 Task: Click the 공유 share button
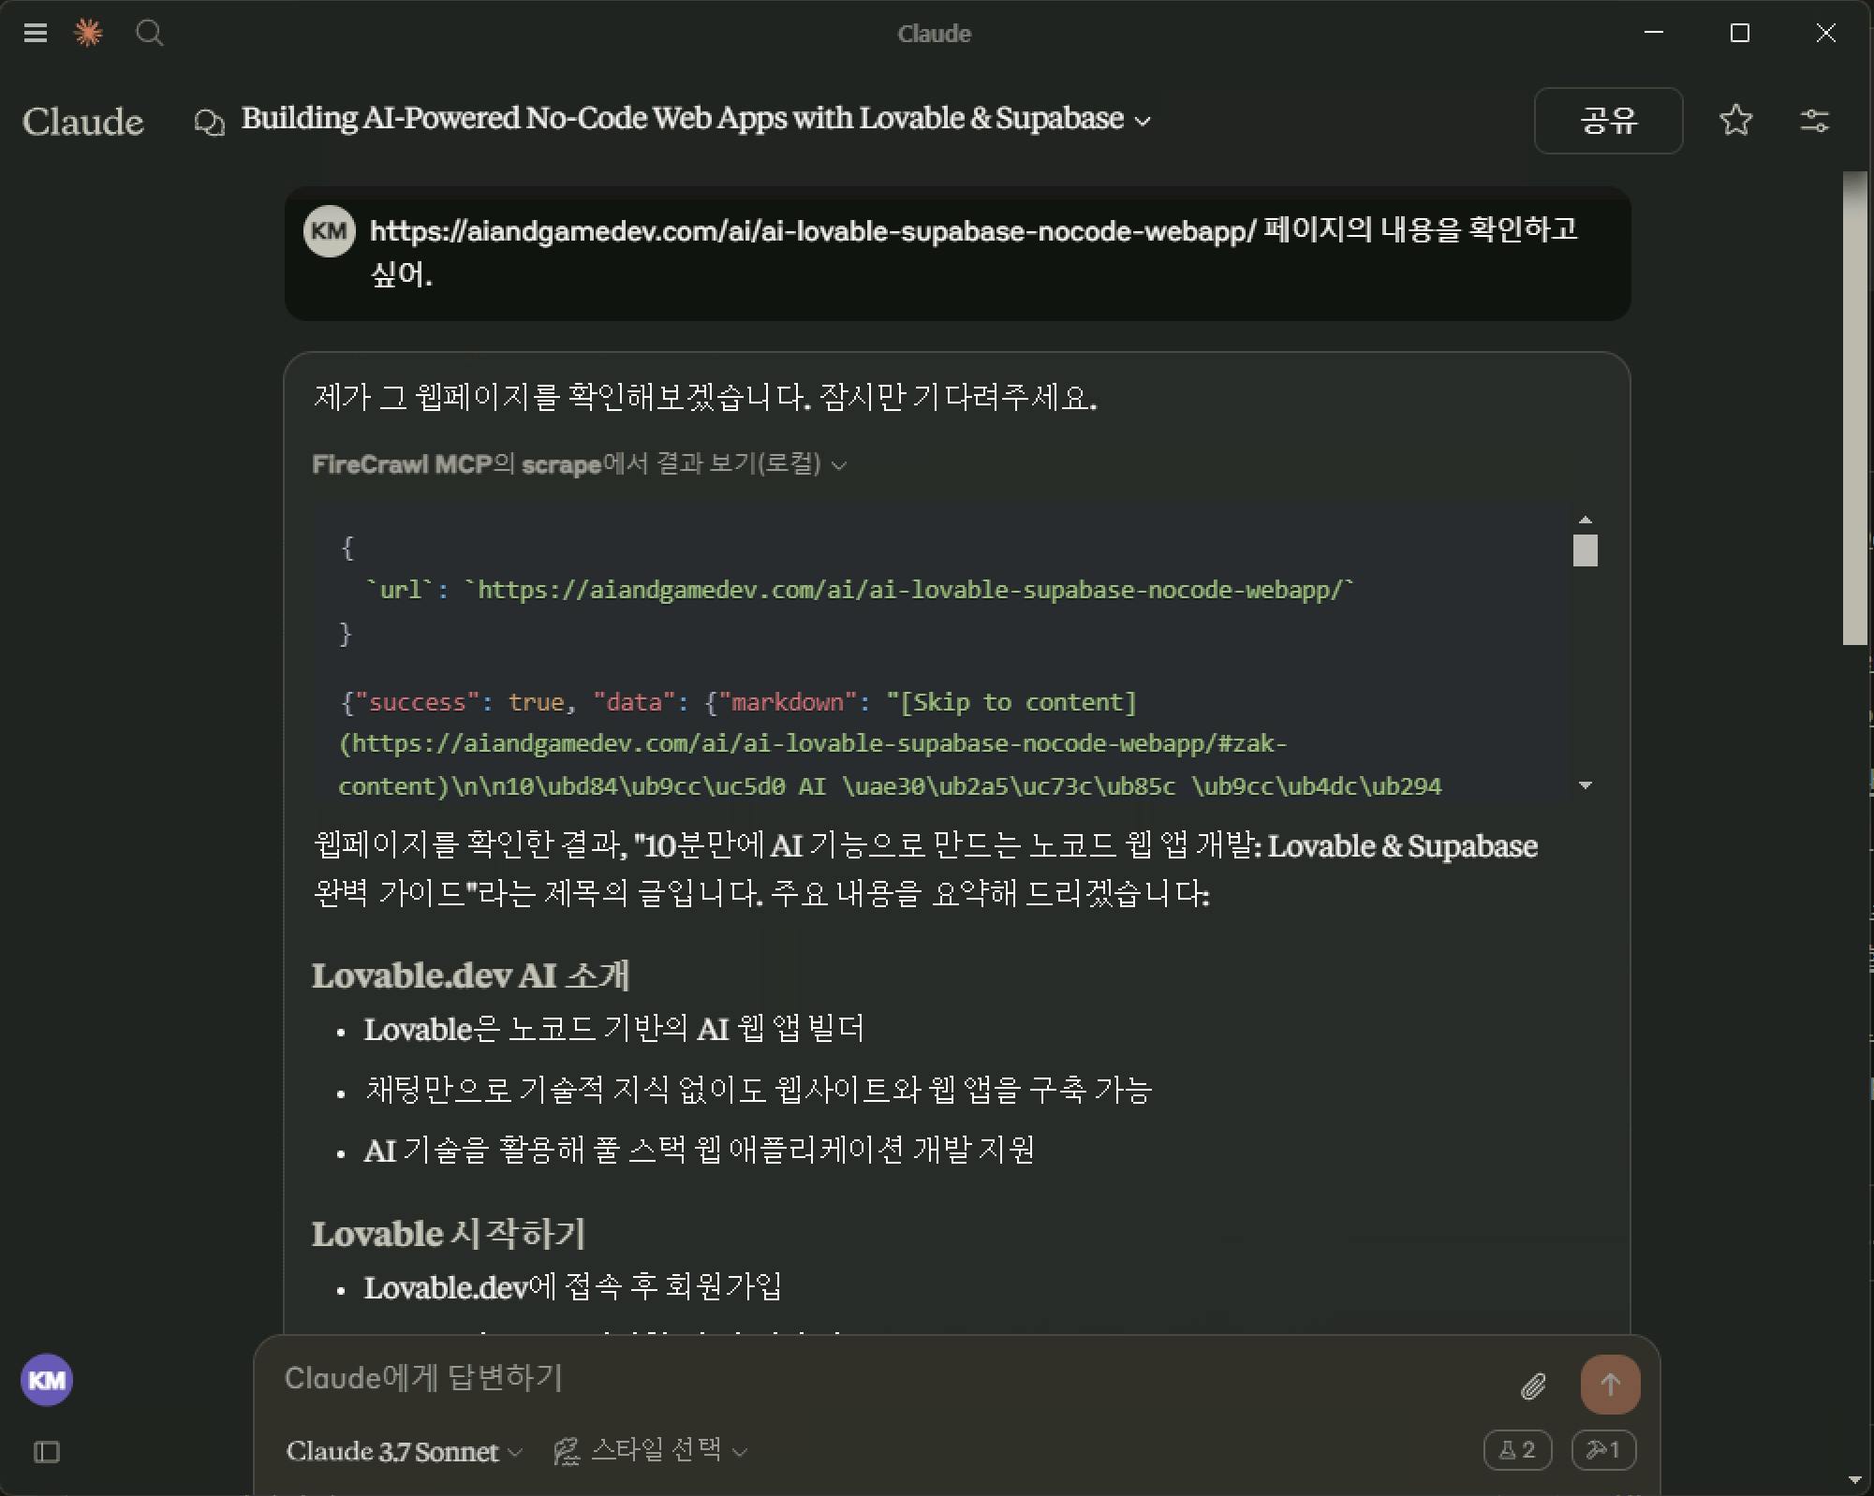tap(1608, 120)
